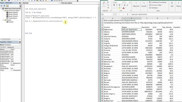Click the Select All corner triangle

click(x=102, y=18)
